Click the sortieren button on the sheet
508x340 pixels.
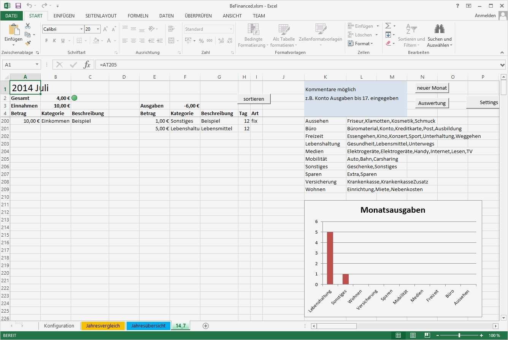click(x=253, y=99)
